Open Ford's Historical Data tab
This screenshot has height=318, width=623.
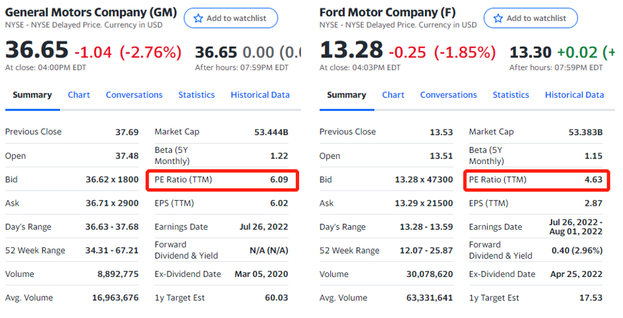click(574, 95)
